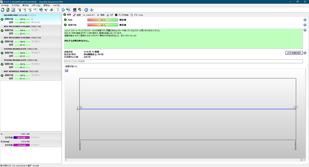Screen dimensions: 309x167
Task: Select TOSHIBA MG08ACA16TE disk 4 entry
Action: click(x=31, y=64)
